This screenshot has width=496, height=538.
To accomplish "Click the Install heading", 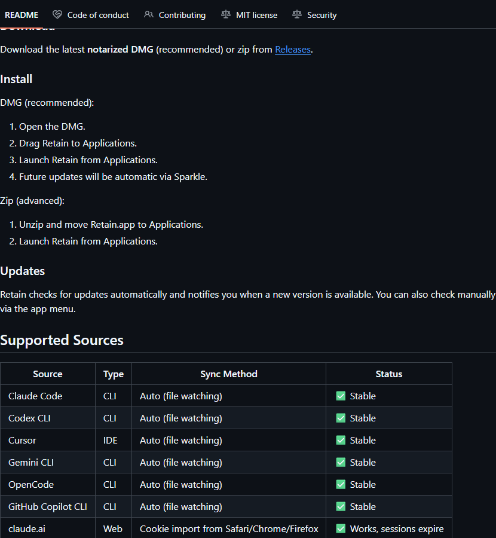I will [x=16, y=80].
